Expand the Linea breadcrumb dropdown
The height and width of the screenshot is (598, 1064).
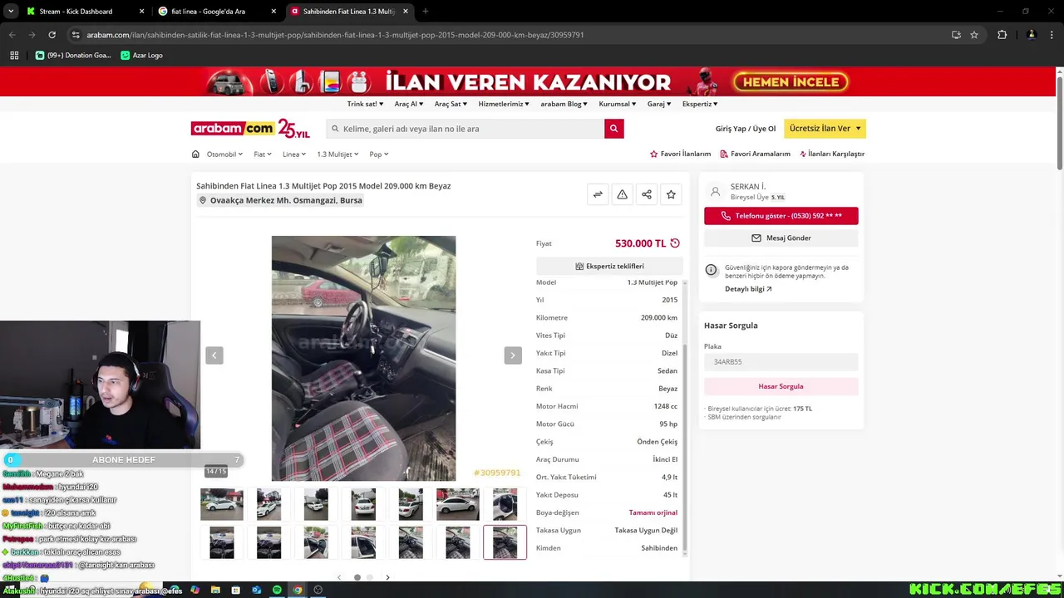coord(294,154)
